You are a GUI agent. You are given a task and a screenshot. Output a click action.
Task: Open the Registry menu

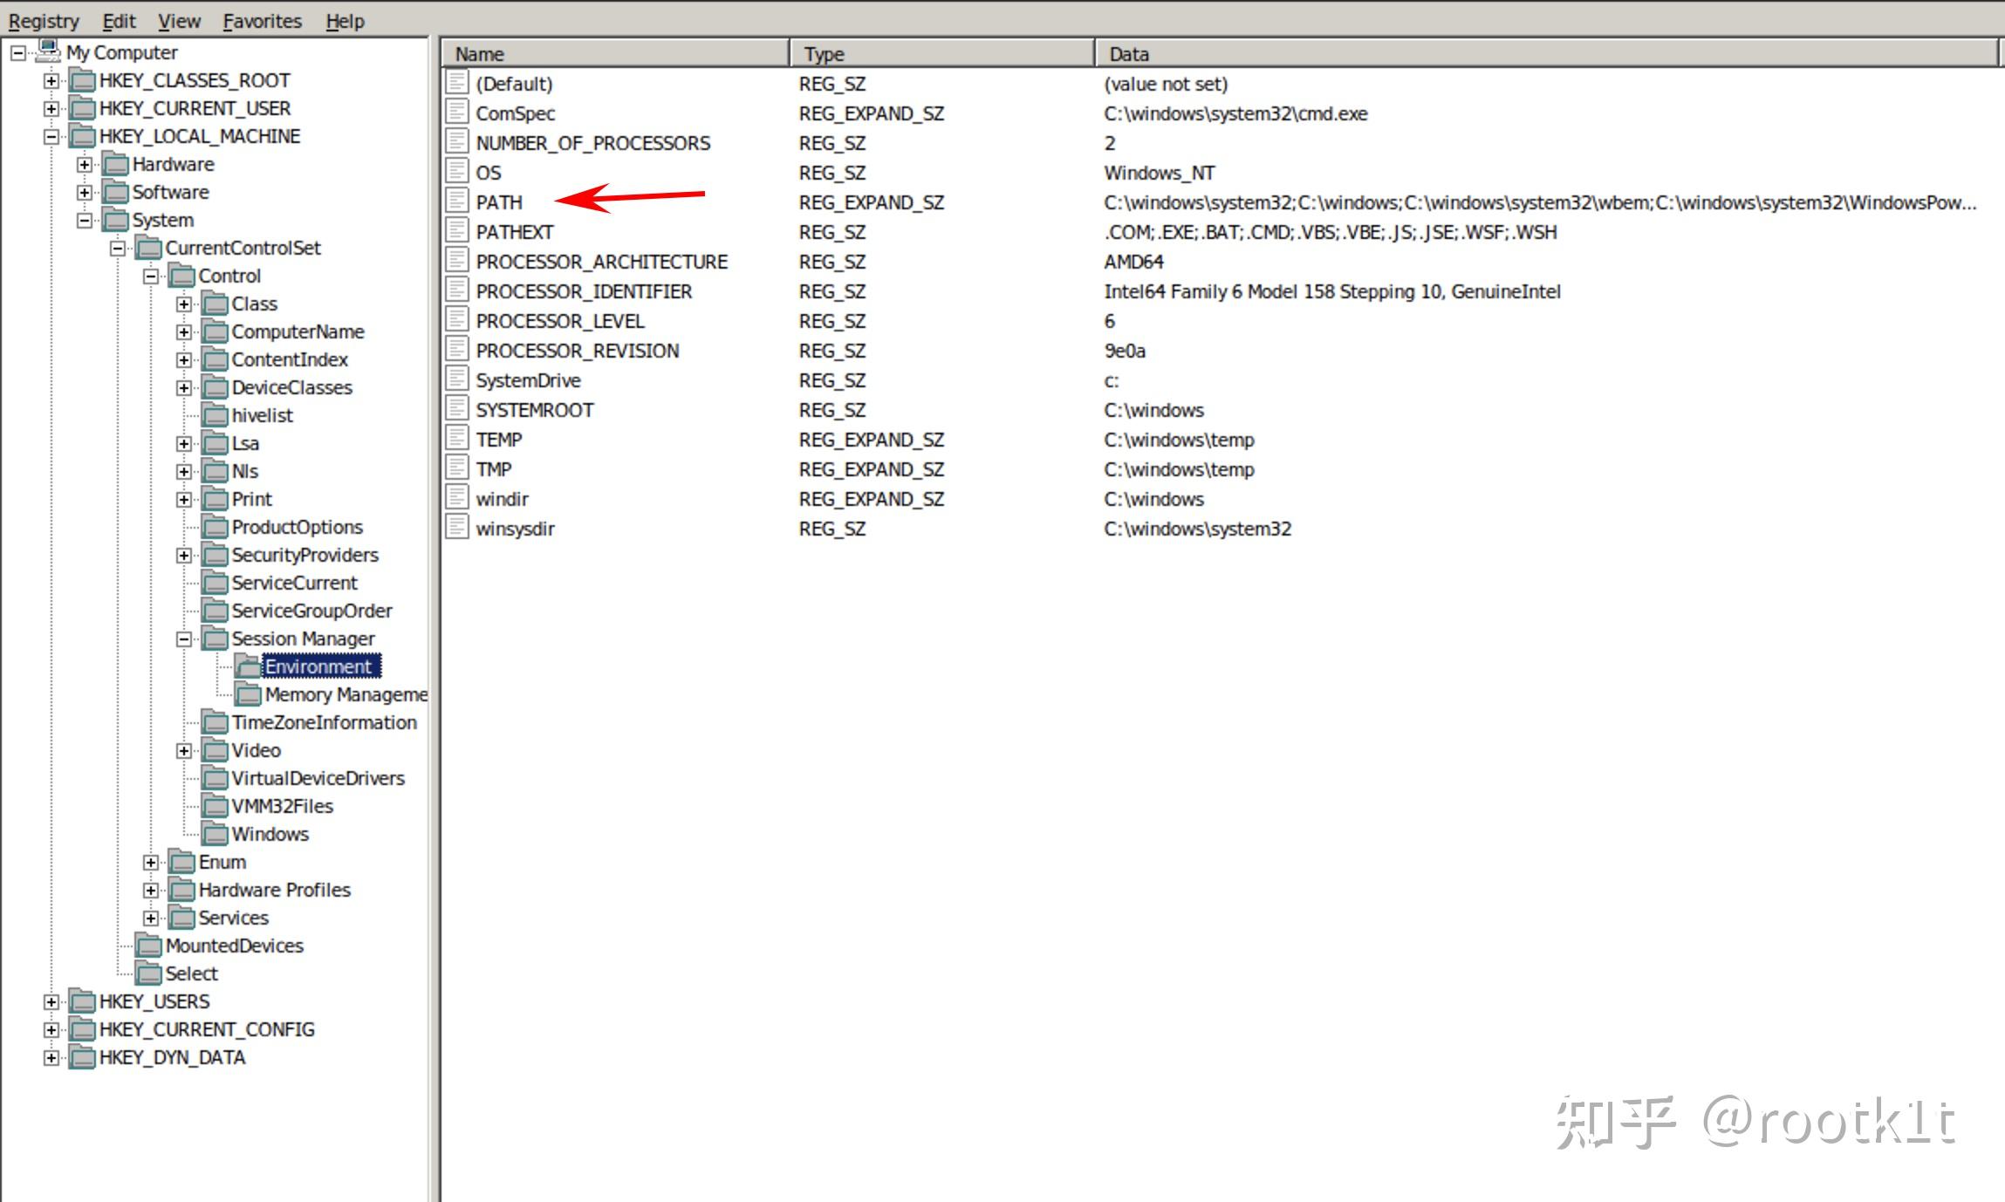point(44,21)
